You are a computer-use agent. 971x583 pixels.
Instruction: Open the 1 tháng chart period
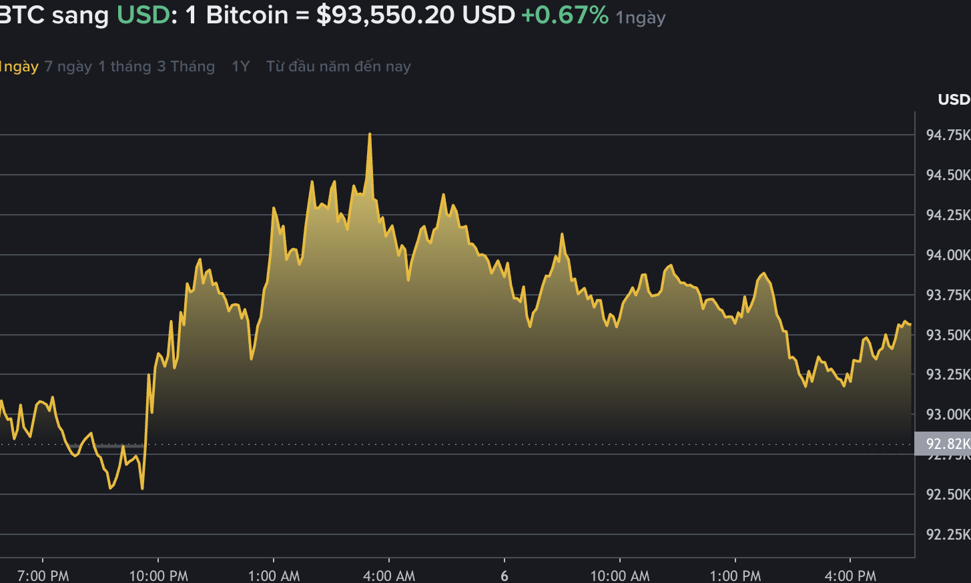(124, 66)
